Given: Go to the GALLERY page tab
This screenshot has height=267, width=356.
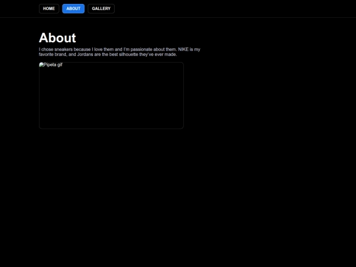Looking at the screenshot, I should point(101,9).
